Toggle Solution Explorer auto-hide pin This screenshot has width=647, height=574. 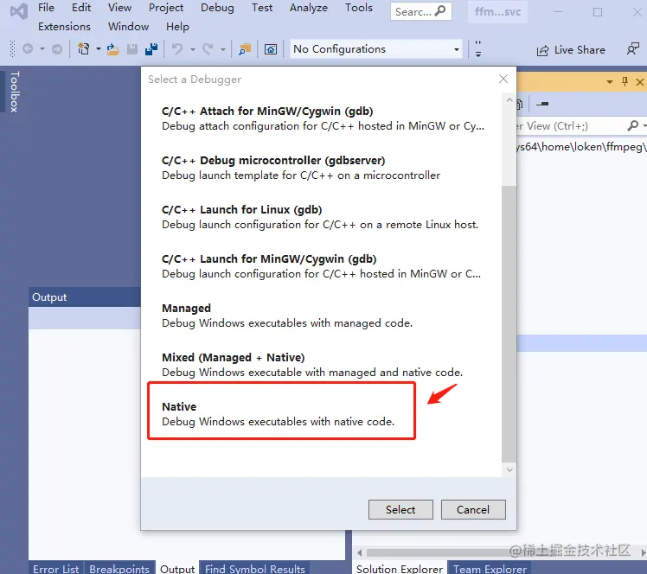coord(625,81)
